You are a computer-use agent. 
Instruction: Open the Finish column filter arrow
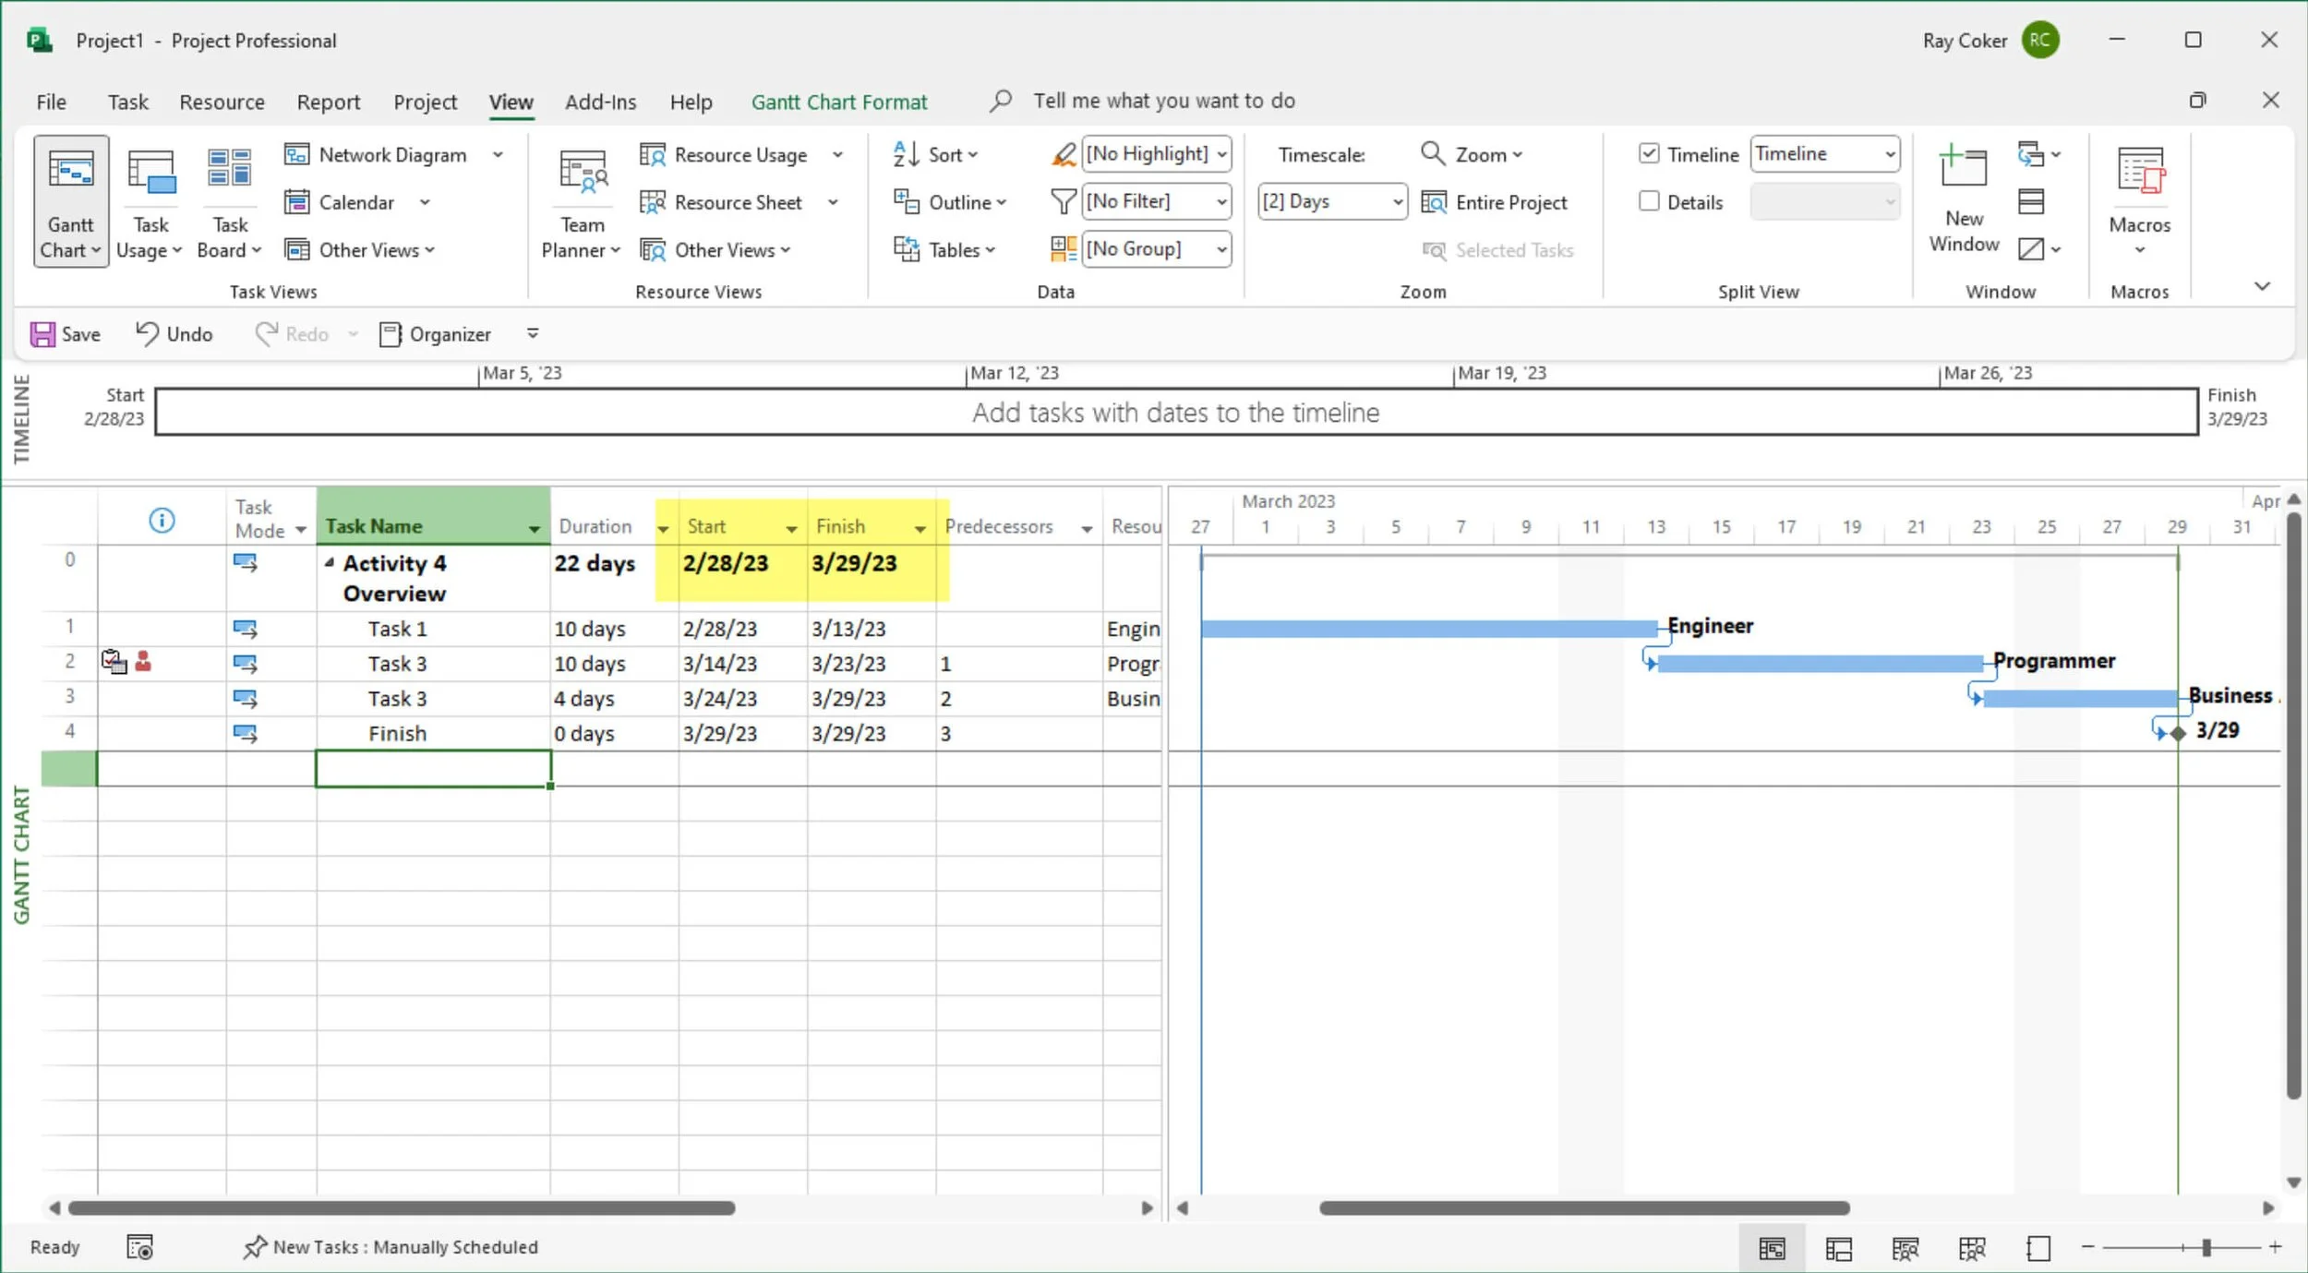coord(920,528)
